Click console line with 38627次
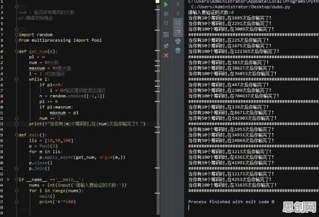 231,68
